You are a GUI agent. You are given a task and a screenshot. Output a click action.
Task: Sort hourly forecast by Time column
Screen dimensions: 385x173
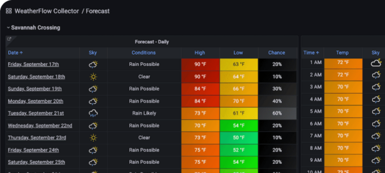(x=311, y=53)
